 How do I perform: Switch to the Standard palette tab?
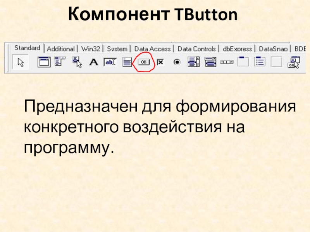click(27, 48)
